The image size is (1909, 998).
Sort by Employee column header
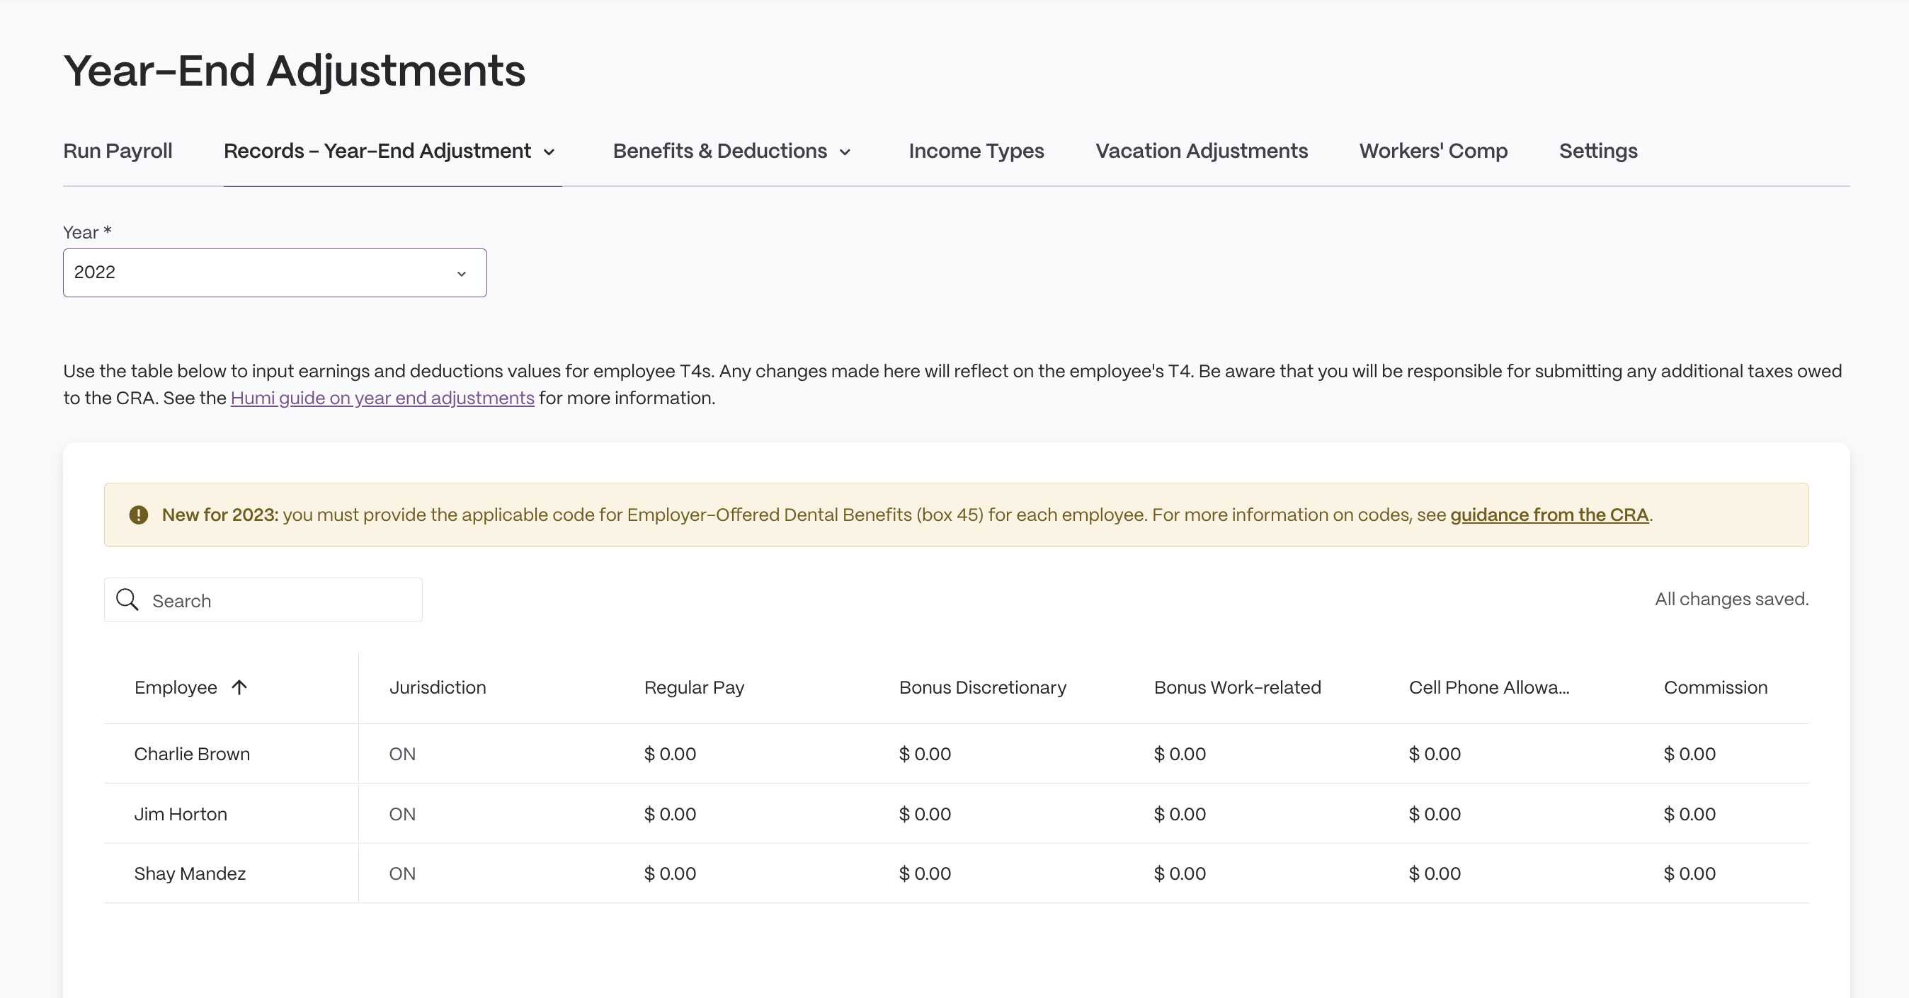pyautogui.click(x=176, y=687)
